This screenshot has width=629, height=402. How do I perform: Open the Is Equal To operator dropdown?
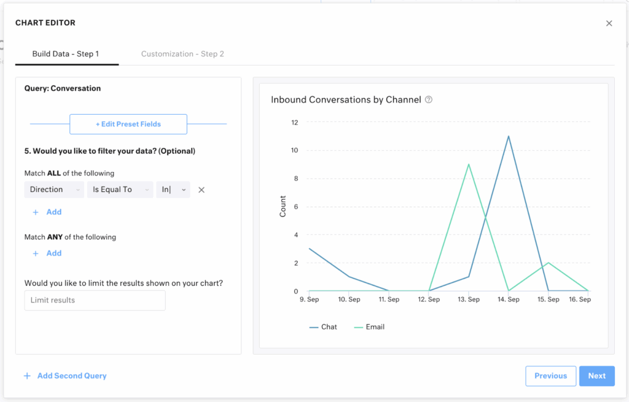coord(120,190)
